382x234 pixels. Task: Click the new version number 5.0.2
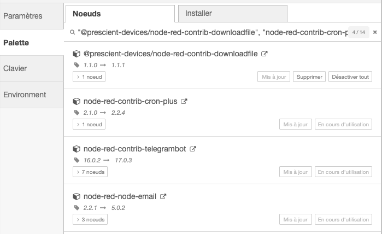tap(118, 208)
